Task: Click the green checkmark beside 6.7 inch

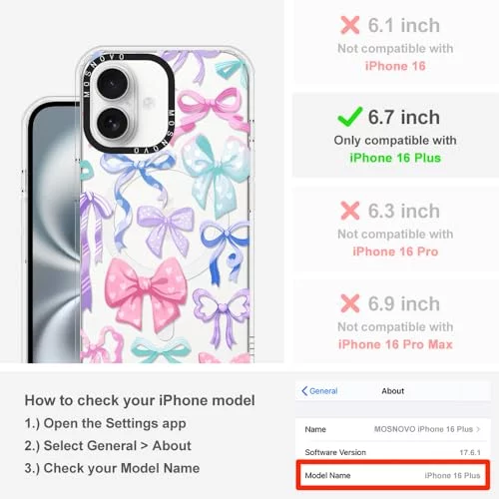Action: tap(349, 117)
